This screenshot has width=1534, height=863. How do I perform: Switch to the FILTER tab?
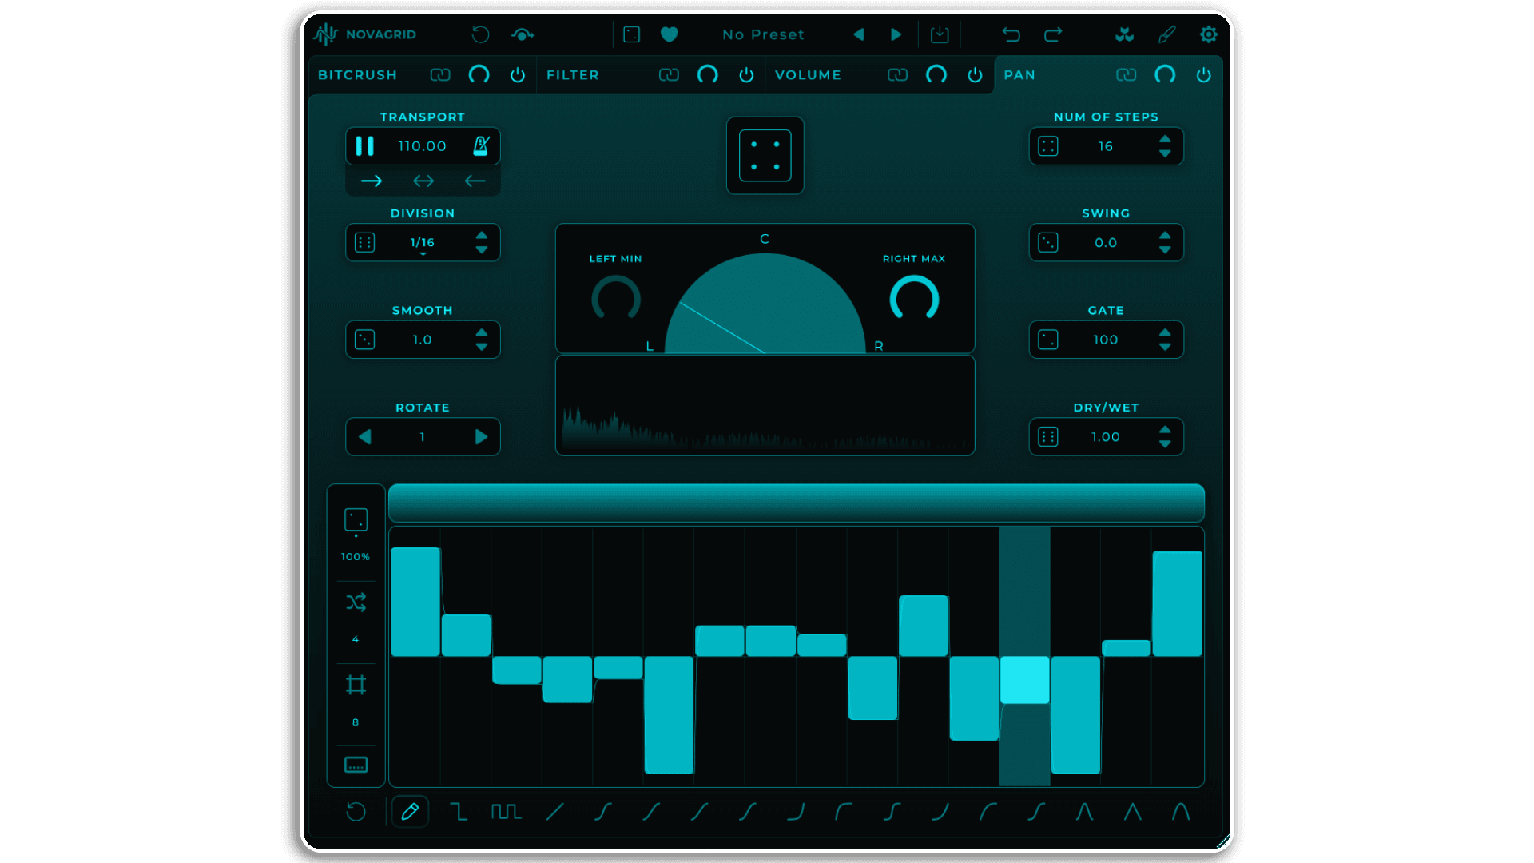[572, 74]
